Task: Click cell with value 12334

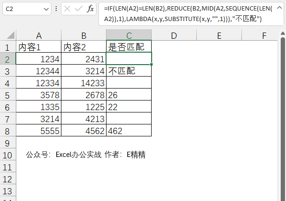Action: (39, 82)
